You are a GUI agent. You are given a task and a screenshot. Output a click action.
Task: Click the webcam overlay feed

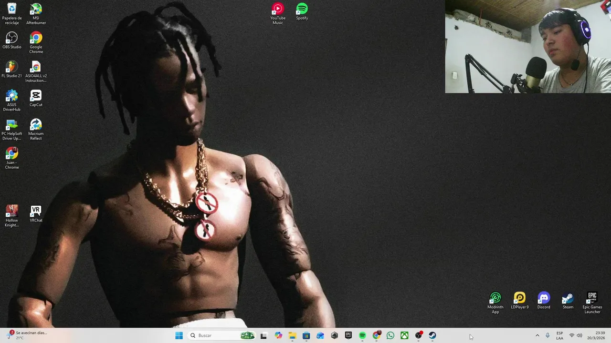tap(528, 46)
